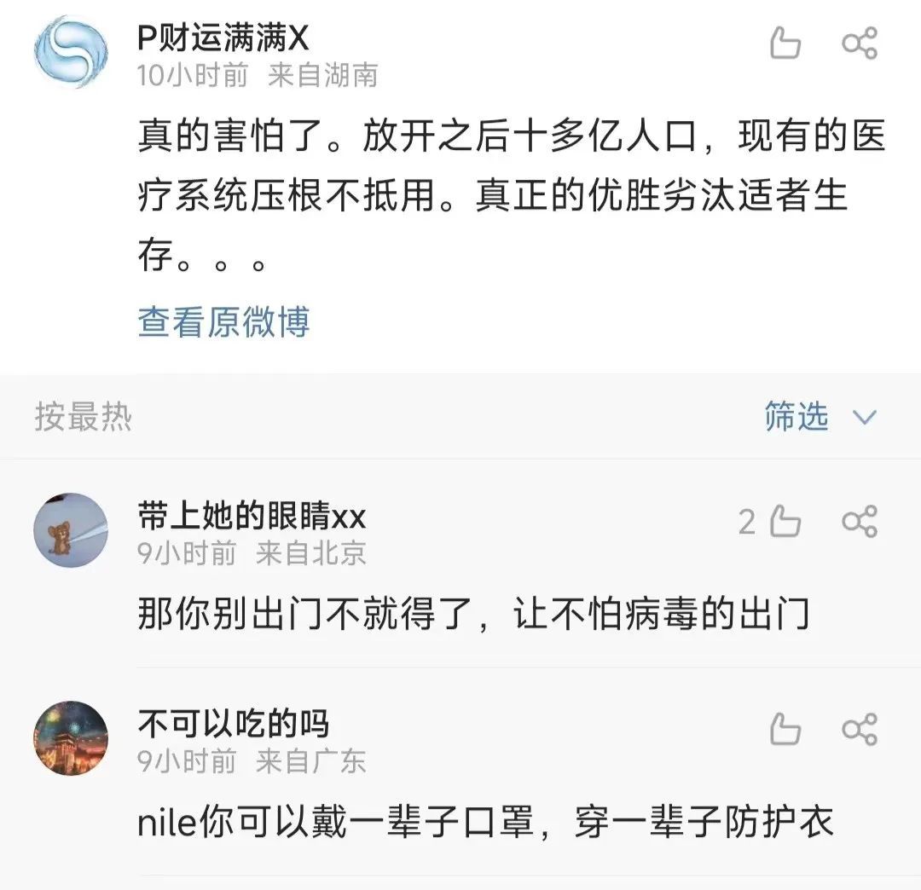Click the comment text about 戴一辈子口罩
The height and width of the screenshot is (890, 921).
pyautogui.click(x=484, y=824)
